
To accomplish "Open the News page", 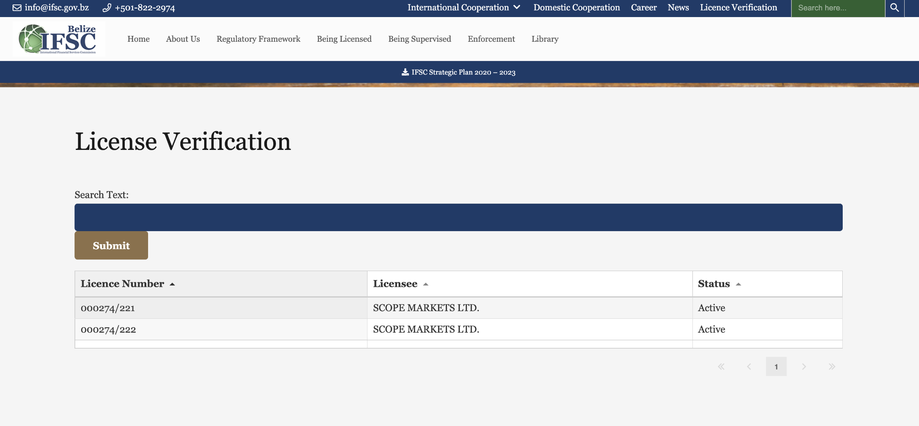I will coord(678,8).
